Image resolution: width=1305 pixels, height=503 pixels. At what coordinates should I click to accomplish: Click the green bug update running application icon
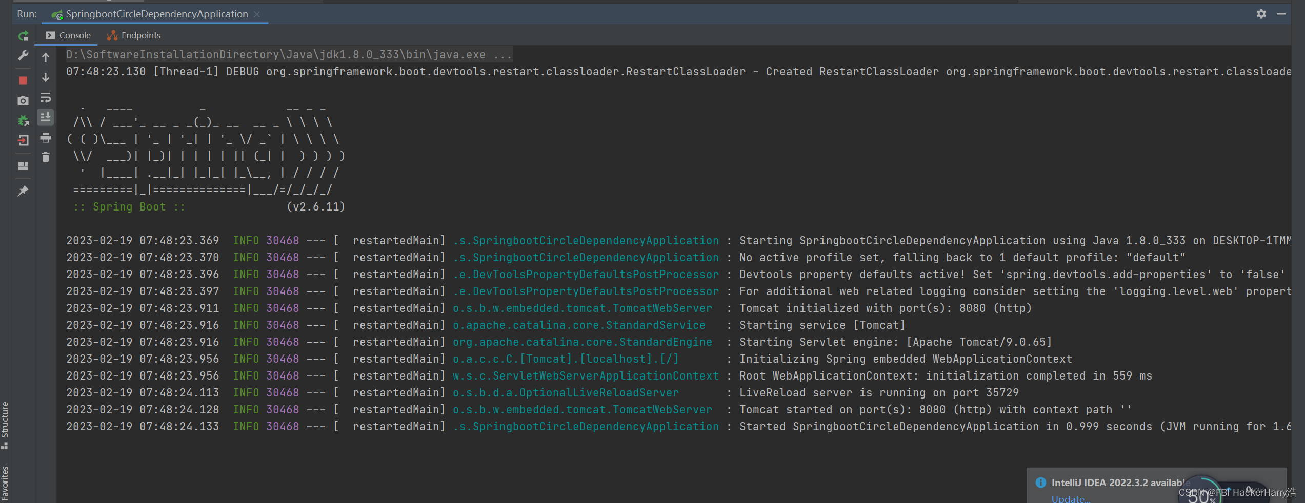(x=23, y=120)
